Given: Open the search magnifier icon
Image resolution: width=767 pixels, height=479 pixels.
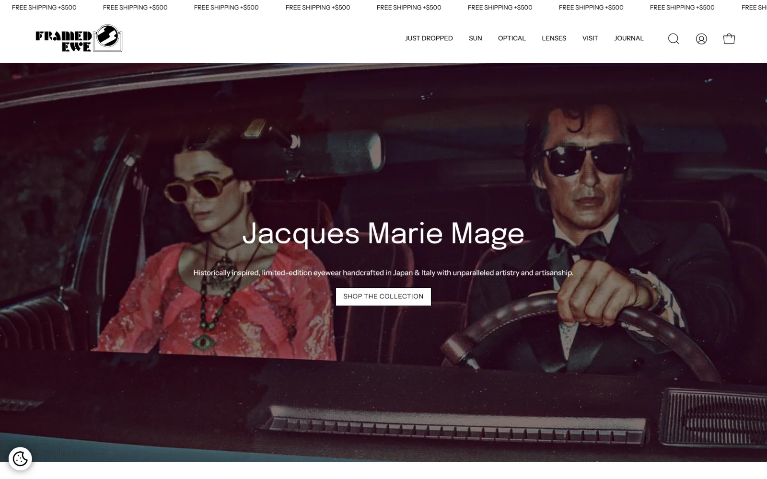Looking at the screenshot, I should 674,39.
